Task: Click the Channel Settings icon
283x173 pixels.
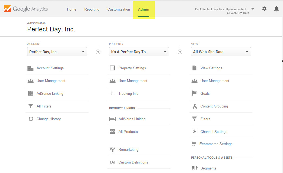Action: pyautogui.click(x=194, y=131)
